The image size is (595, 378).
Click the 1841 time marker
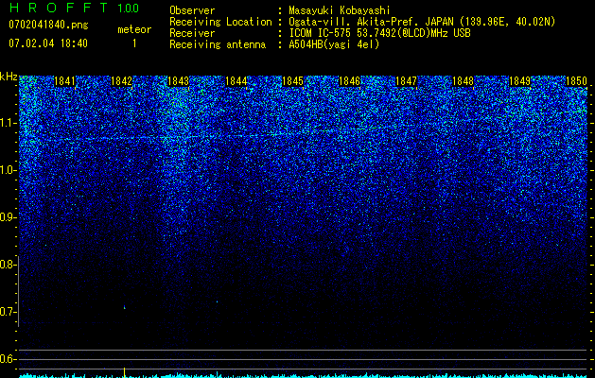coord(65,81)
